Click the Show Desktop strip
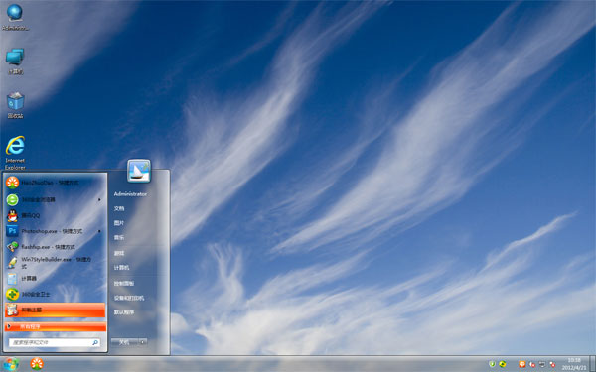Viewport: 596px width, 372px height. tap(592, 364)
